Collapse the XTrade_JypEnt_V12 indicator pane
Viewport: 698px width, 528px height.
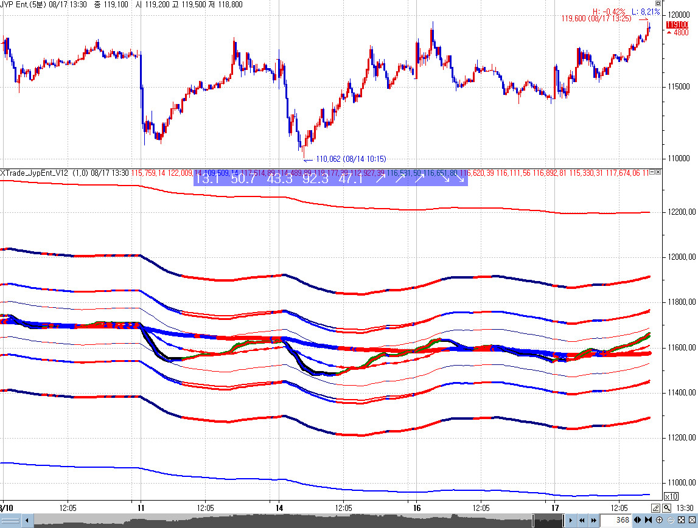651,173
